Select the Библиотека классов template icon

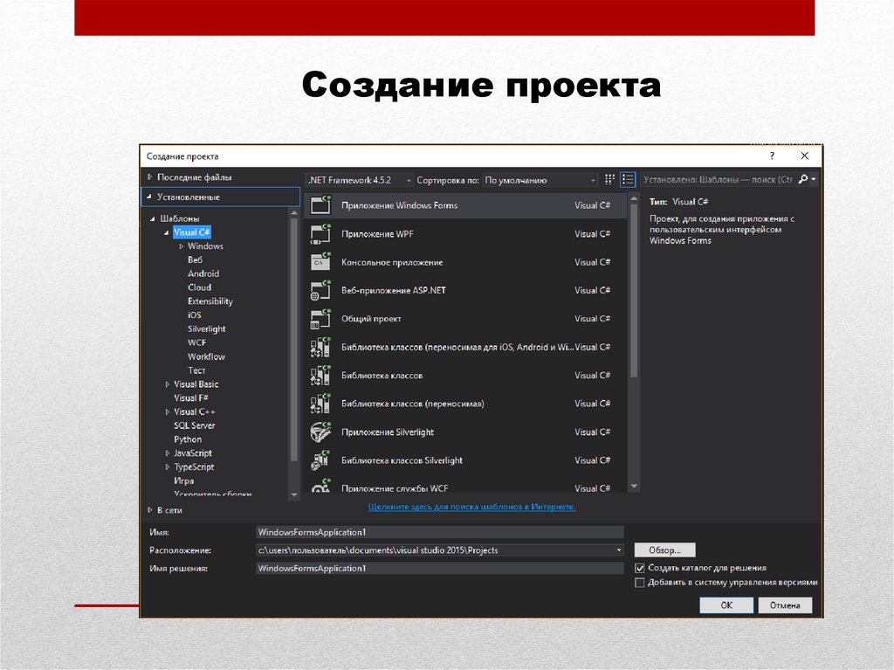(x=320, y=375)
